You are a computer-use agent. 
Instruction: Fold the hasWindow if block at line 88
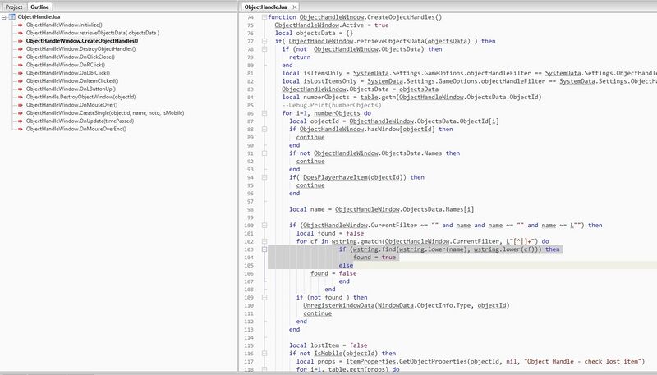tap(264, 129)
